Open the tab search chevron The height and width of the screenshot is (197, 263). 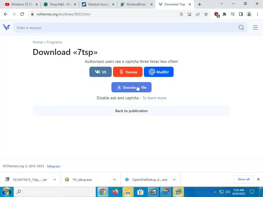[222, 4]
